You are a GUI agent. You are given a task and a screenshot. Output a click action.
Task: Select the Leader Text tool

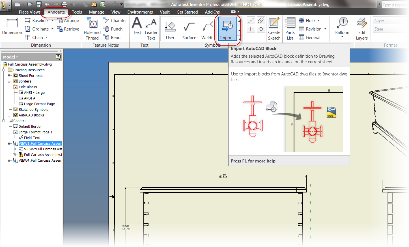[151, 29]
